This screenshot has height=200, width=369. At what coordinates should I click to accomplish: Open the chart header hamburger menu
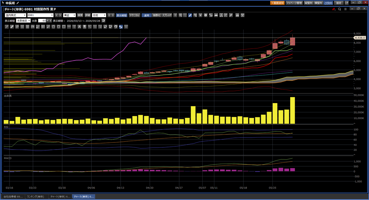pyautogui.click(x=346, y=9)
